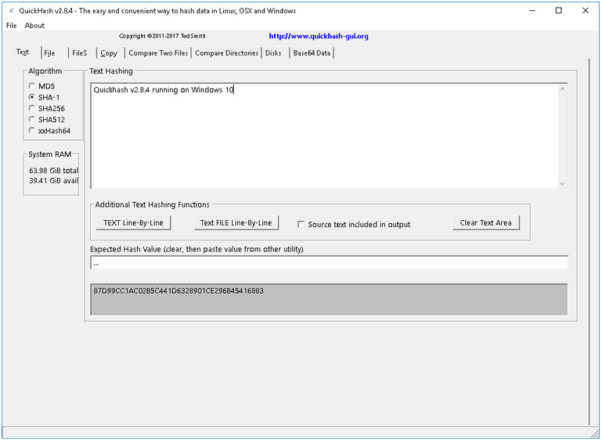Image resolution: width=602 pixels, height=441 pixels.
Task: Clear the text area with its button
Action: pyautogui.click(x=485, y=222)
